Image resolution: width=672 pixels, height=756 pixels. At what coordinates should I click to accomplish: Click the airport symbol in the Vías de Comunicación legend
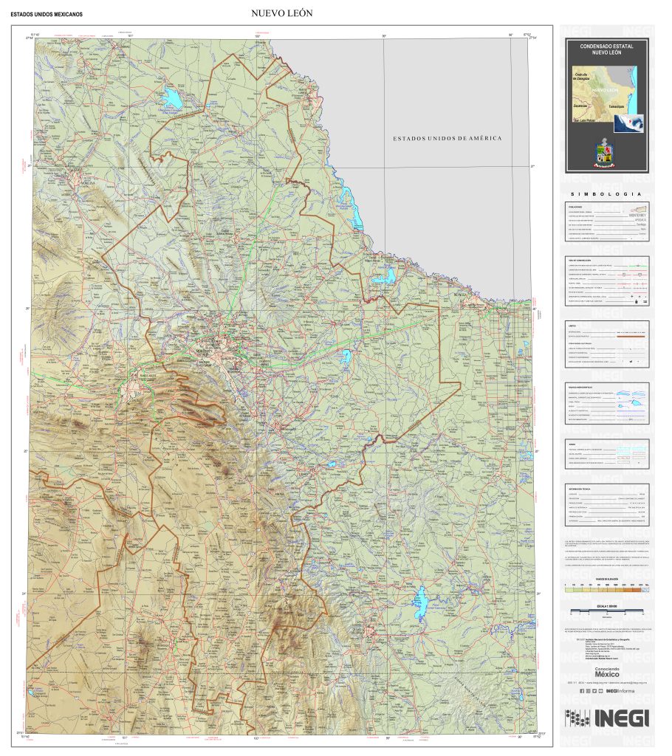632,297
